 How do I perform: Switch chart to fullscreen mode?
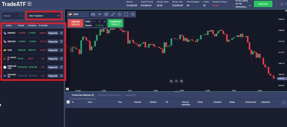126,14
